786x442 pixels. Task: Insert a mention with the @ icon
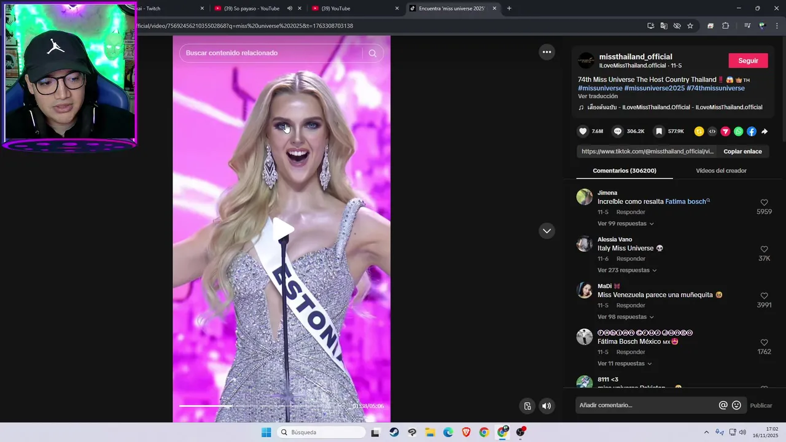point(723,405)
